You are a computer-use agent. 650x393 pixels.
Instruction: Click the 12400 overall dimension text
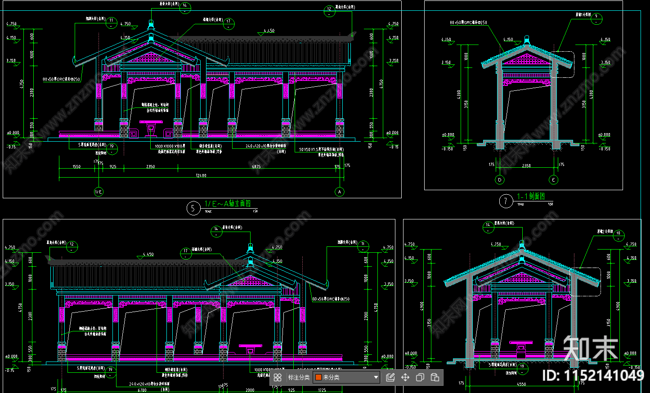pyautogui.click(x=201, y=175)
